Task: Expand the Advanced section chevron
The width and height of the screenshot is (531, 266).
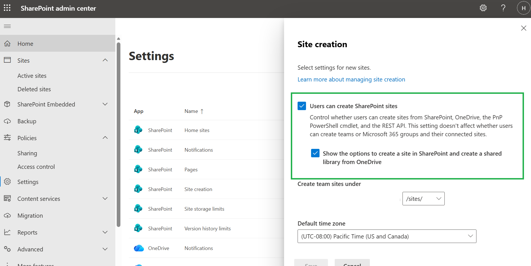Action: point(105,249)
